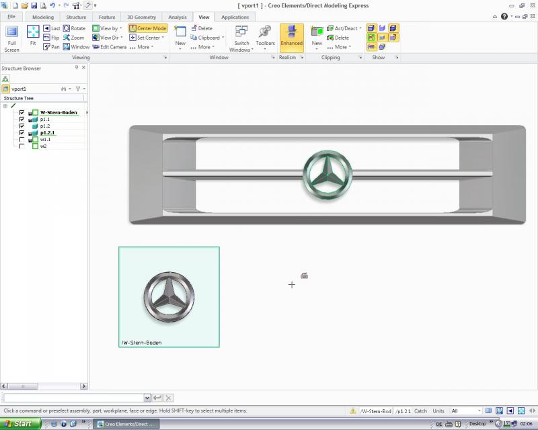The image size is (538, 430).
Task: Open Edit Camera
Action: pos(110,47)
